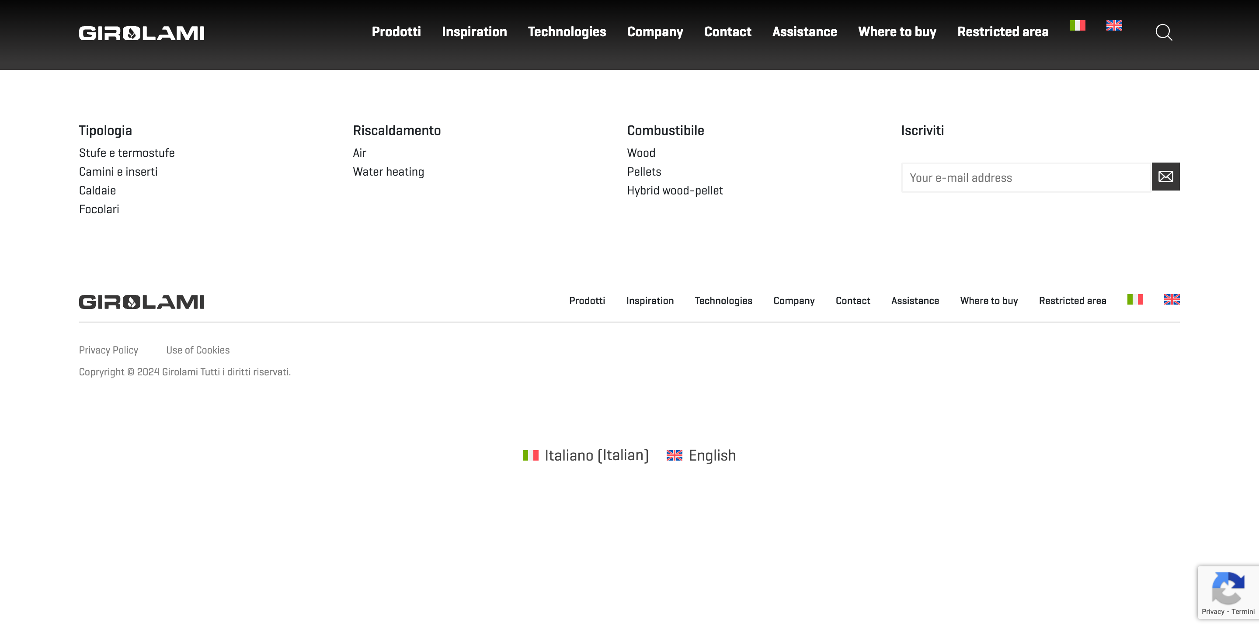Image resolution: width=1259 pixels, height=631 pixels.
Task: Open Restricted area in header menu
Action: click(1003, 32)
